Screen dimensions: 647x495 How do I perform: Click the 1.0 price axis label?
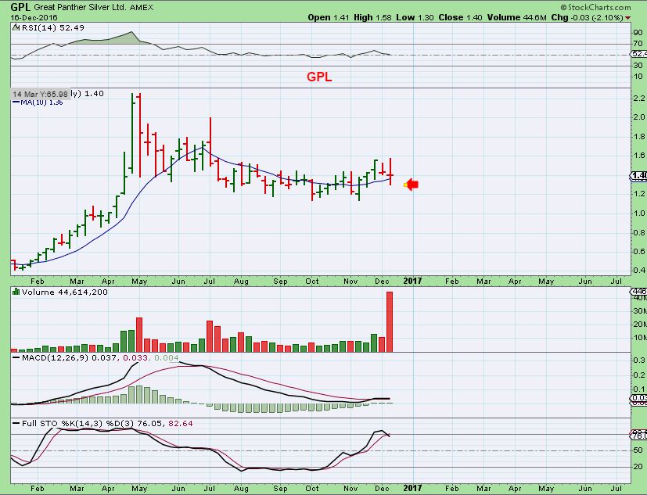pyautogui.click(x=638, y=213)
